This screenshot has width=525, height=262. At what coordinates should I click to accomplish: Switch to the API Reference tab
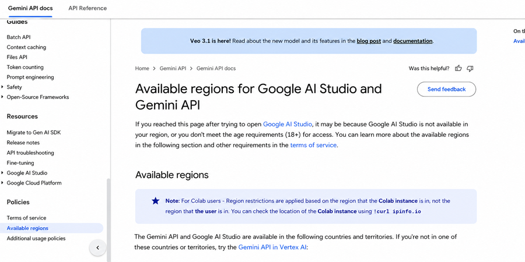pyautogui.click(x=87, y=8)
